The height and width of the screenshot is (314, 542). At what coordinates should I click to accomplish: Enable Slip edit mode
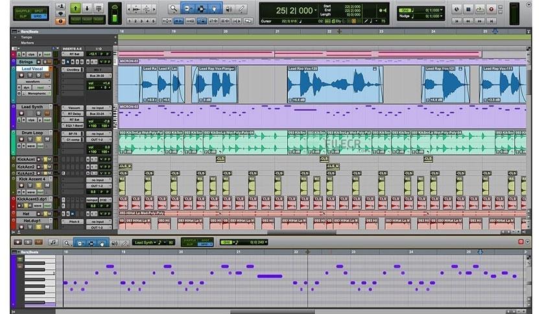click(x=23, y=16)
